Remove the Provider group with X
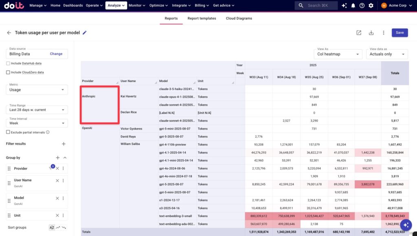This screenshot has height=236, width=417. click(57, 168)
